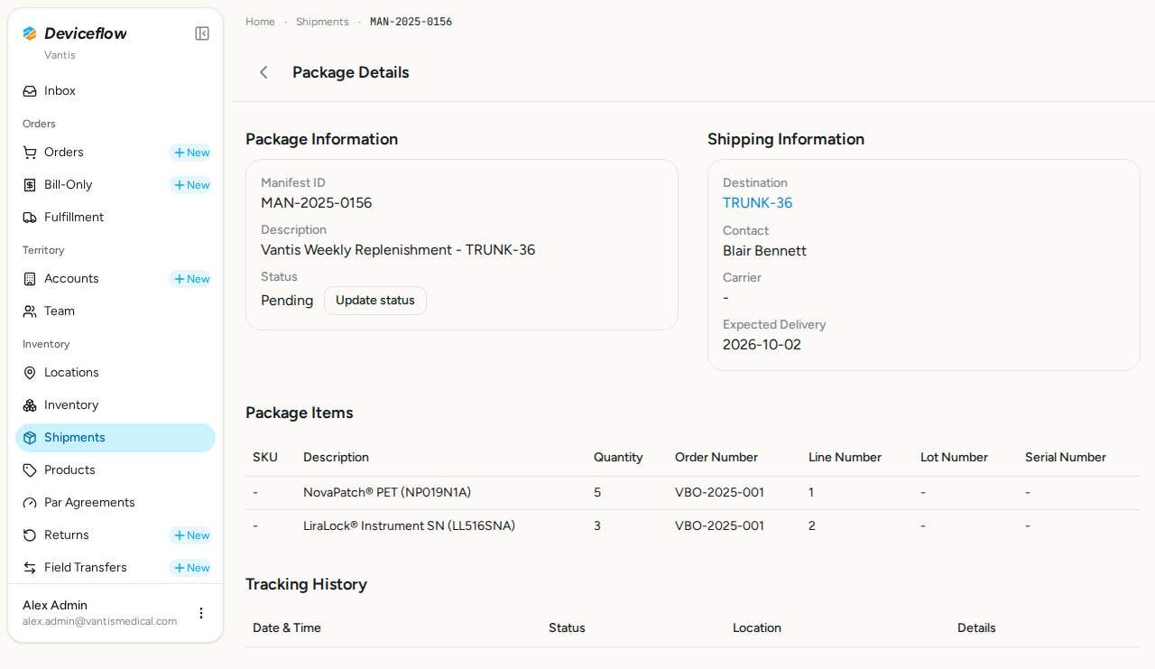Click the Returns circular arrow icon
Screen dimensions: 1155x669
[30, 535]
